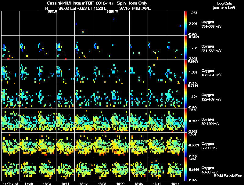The width and height of the screenshot is (244, 185).
Task: Select the Oxygen 129-169 keV label
Action: [x=211, y=97]
